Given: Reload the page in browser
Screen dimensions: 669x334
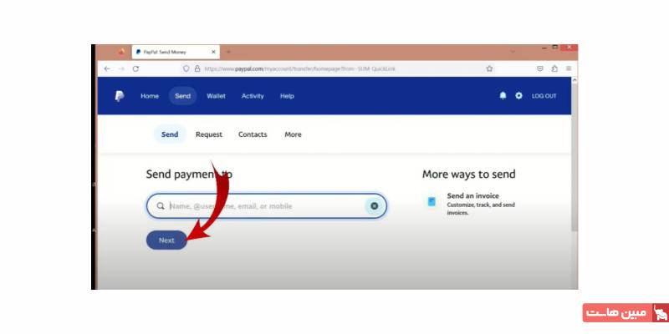Looking at the screenshot, I should pyautogui.click(x=135, y=68).
